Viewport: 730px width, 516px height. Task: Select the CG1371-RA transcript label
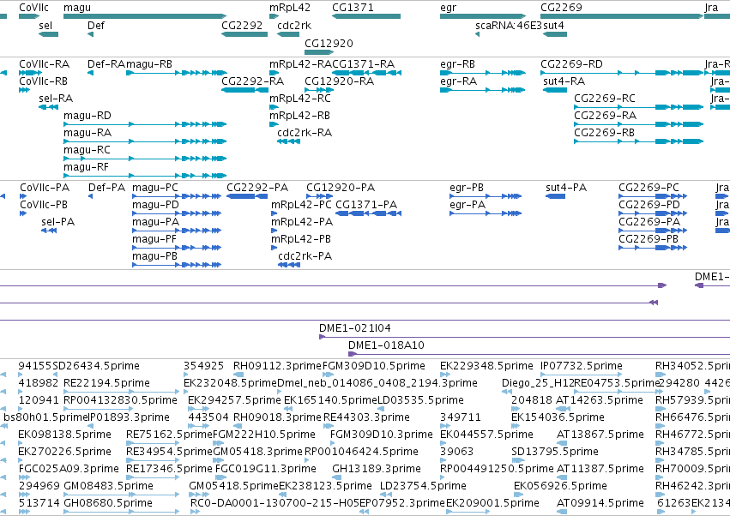364,64
